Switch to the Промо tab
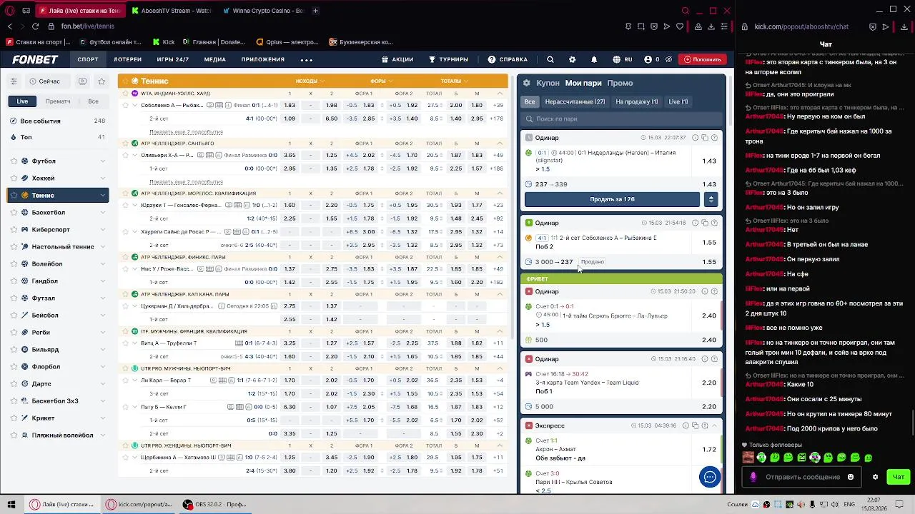Viewport: 915px width, 514px height. [620, 83]
